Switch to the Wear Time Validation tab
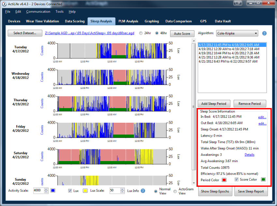 [42, 21]
